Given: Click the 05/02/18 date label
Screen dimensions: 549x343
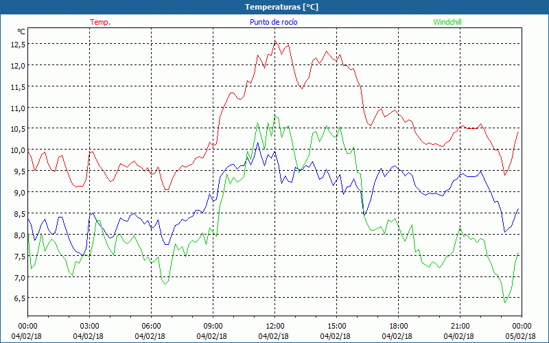Looking at the screenshot, I should pyautogui.click(x=520, y=336).
